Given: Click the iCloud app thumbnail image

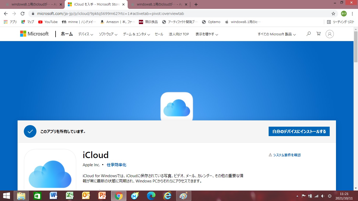Looking at the screenshot, I should pos(50,170).
